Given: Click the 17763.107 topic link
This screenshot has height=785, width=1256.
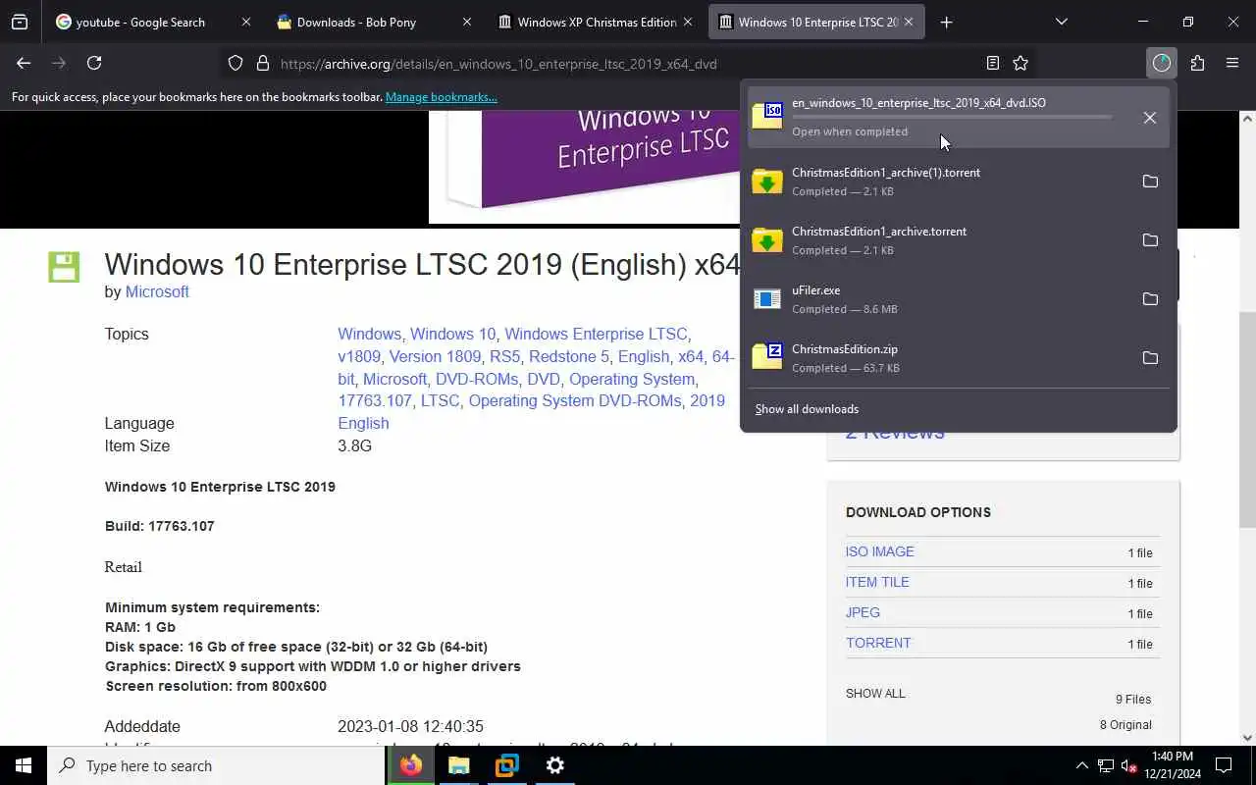Looking at the screenshot, I should (x=375, y=400).
